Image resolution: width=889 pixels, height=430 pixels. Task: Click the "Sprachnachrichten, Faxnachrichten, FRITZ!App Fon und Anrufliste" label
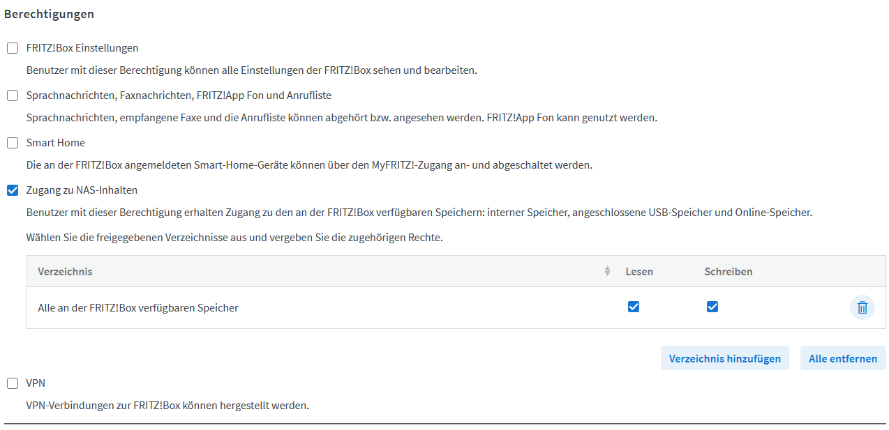(x=179, y=95)
